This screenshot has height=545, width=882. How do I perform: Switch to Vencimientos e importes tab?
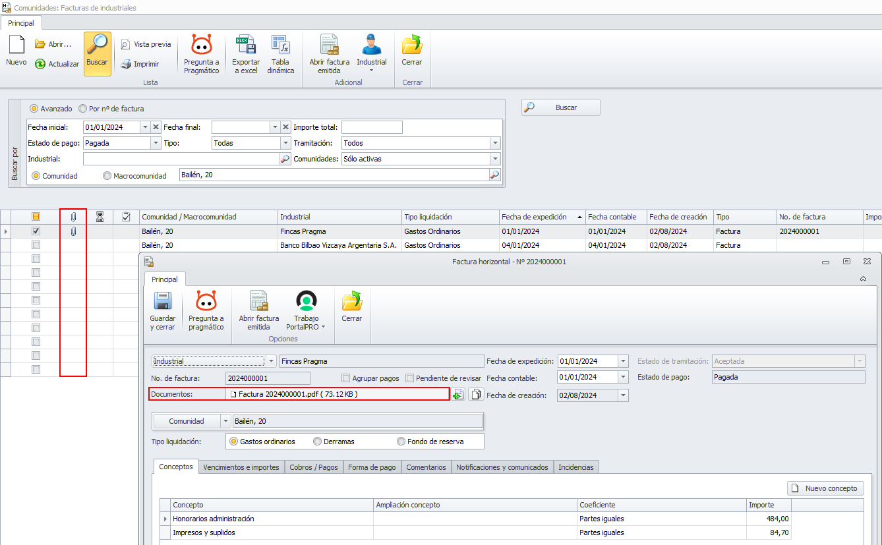[x=241, y=467]
